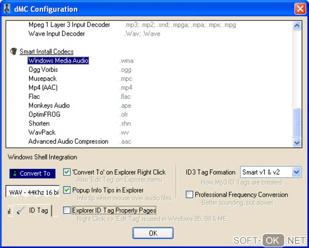Enable Explorer ID Tag Property Pages
This screenshot has height=248, width=309.
click(67, 210)
